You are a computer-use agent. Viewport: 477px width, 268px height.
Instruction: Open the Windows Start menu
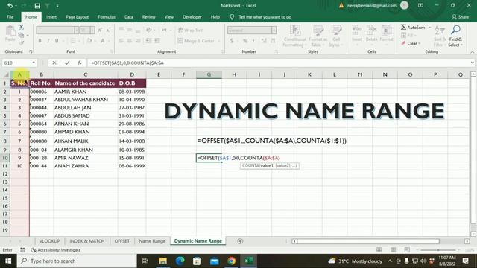(8, 261)
